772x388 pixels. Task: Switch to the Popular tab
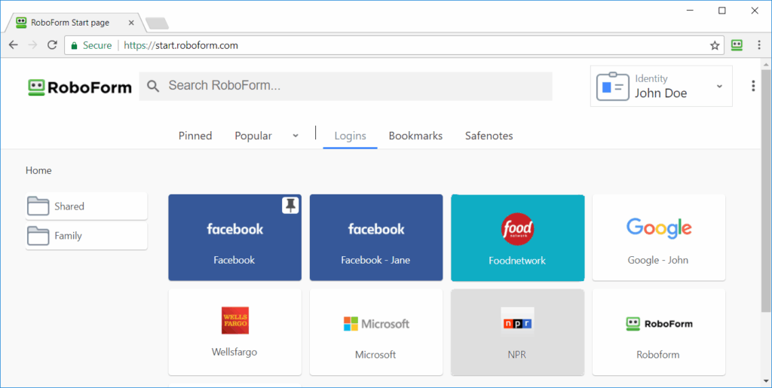253,136
